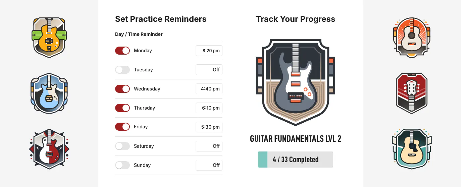
Task: Toggle the Thursday reminder off
Action: 122,108
